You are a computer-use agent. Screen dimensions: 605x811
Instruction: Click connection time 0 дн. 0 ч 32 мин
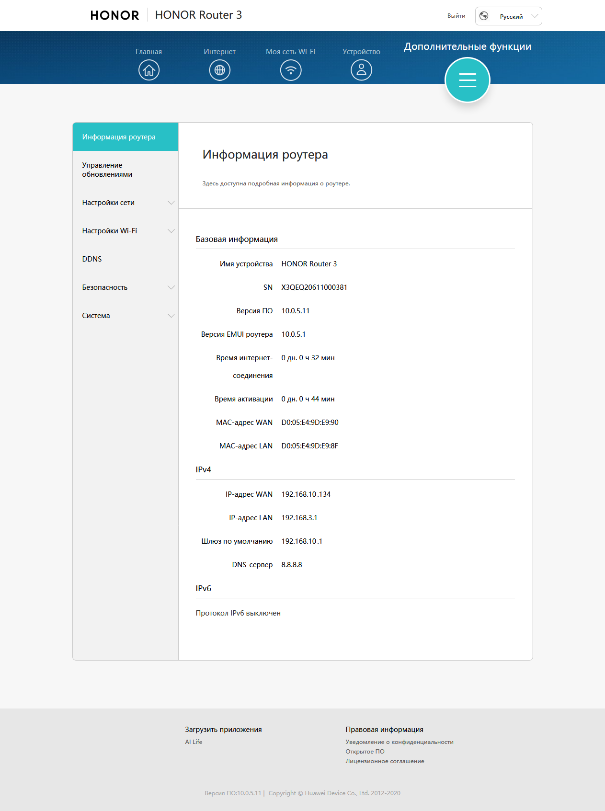(x=308, y=358)
